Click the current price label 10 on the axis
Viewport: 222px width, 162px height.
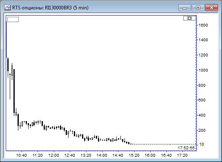tap(202, 144)
